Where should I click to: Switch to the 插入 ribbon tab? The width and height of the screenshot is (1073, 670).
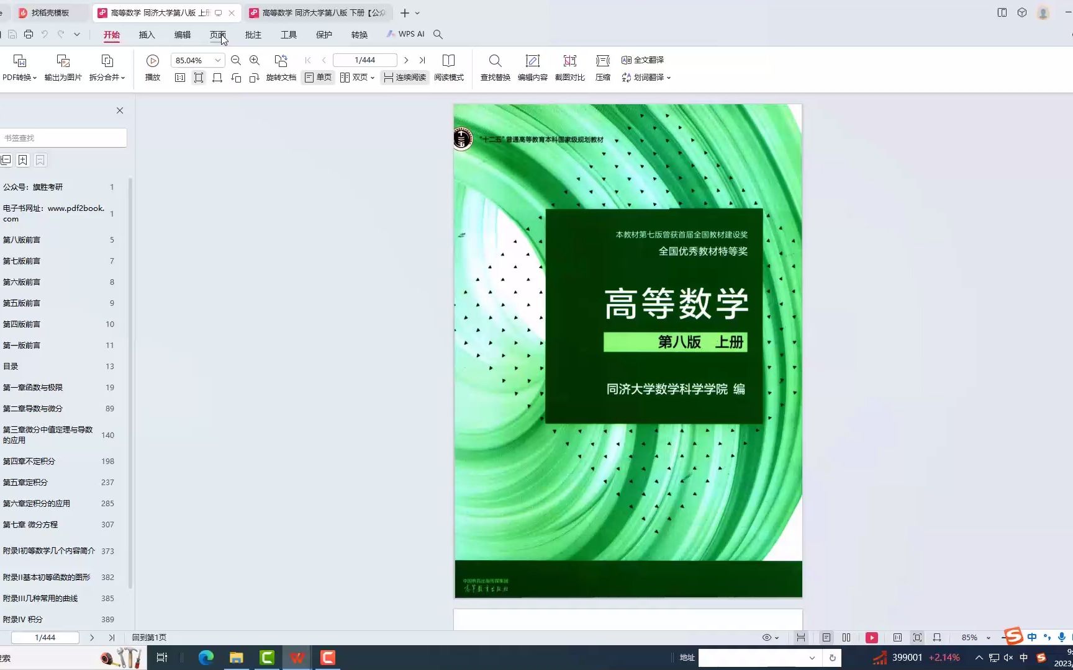pos(147,35)
